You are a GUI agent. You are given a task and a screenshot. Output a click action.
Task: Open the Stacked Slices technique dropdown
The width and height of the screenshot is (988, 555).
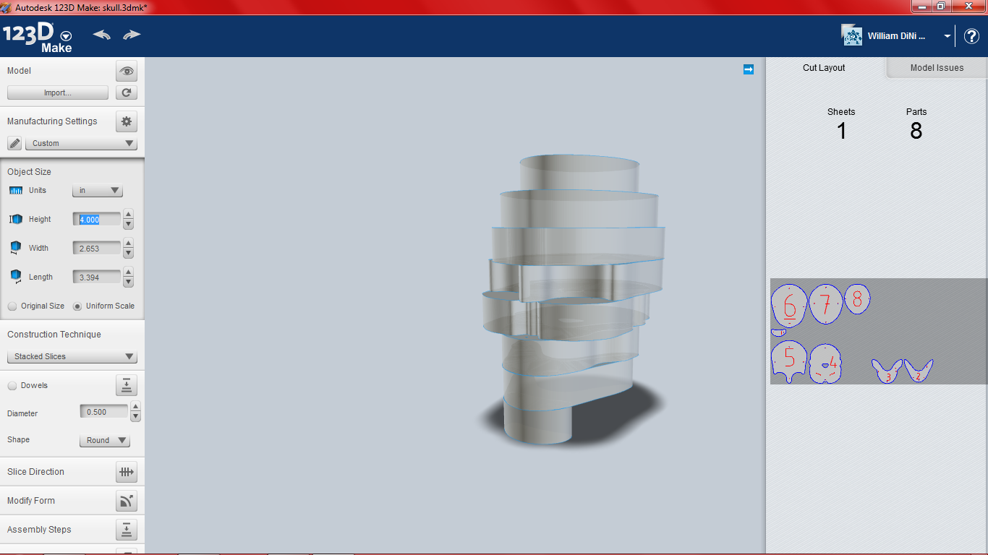pos(72,356)
